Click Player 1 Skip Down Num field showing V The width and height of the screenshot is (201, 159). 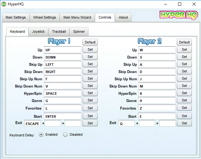(63, 86)
